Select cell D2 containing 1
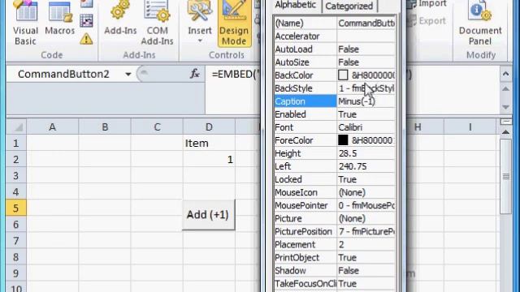 click(x=209, y=159)
